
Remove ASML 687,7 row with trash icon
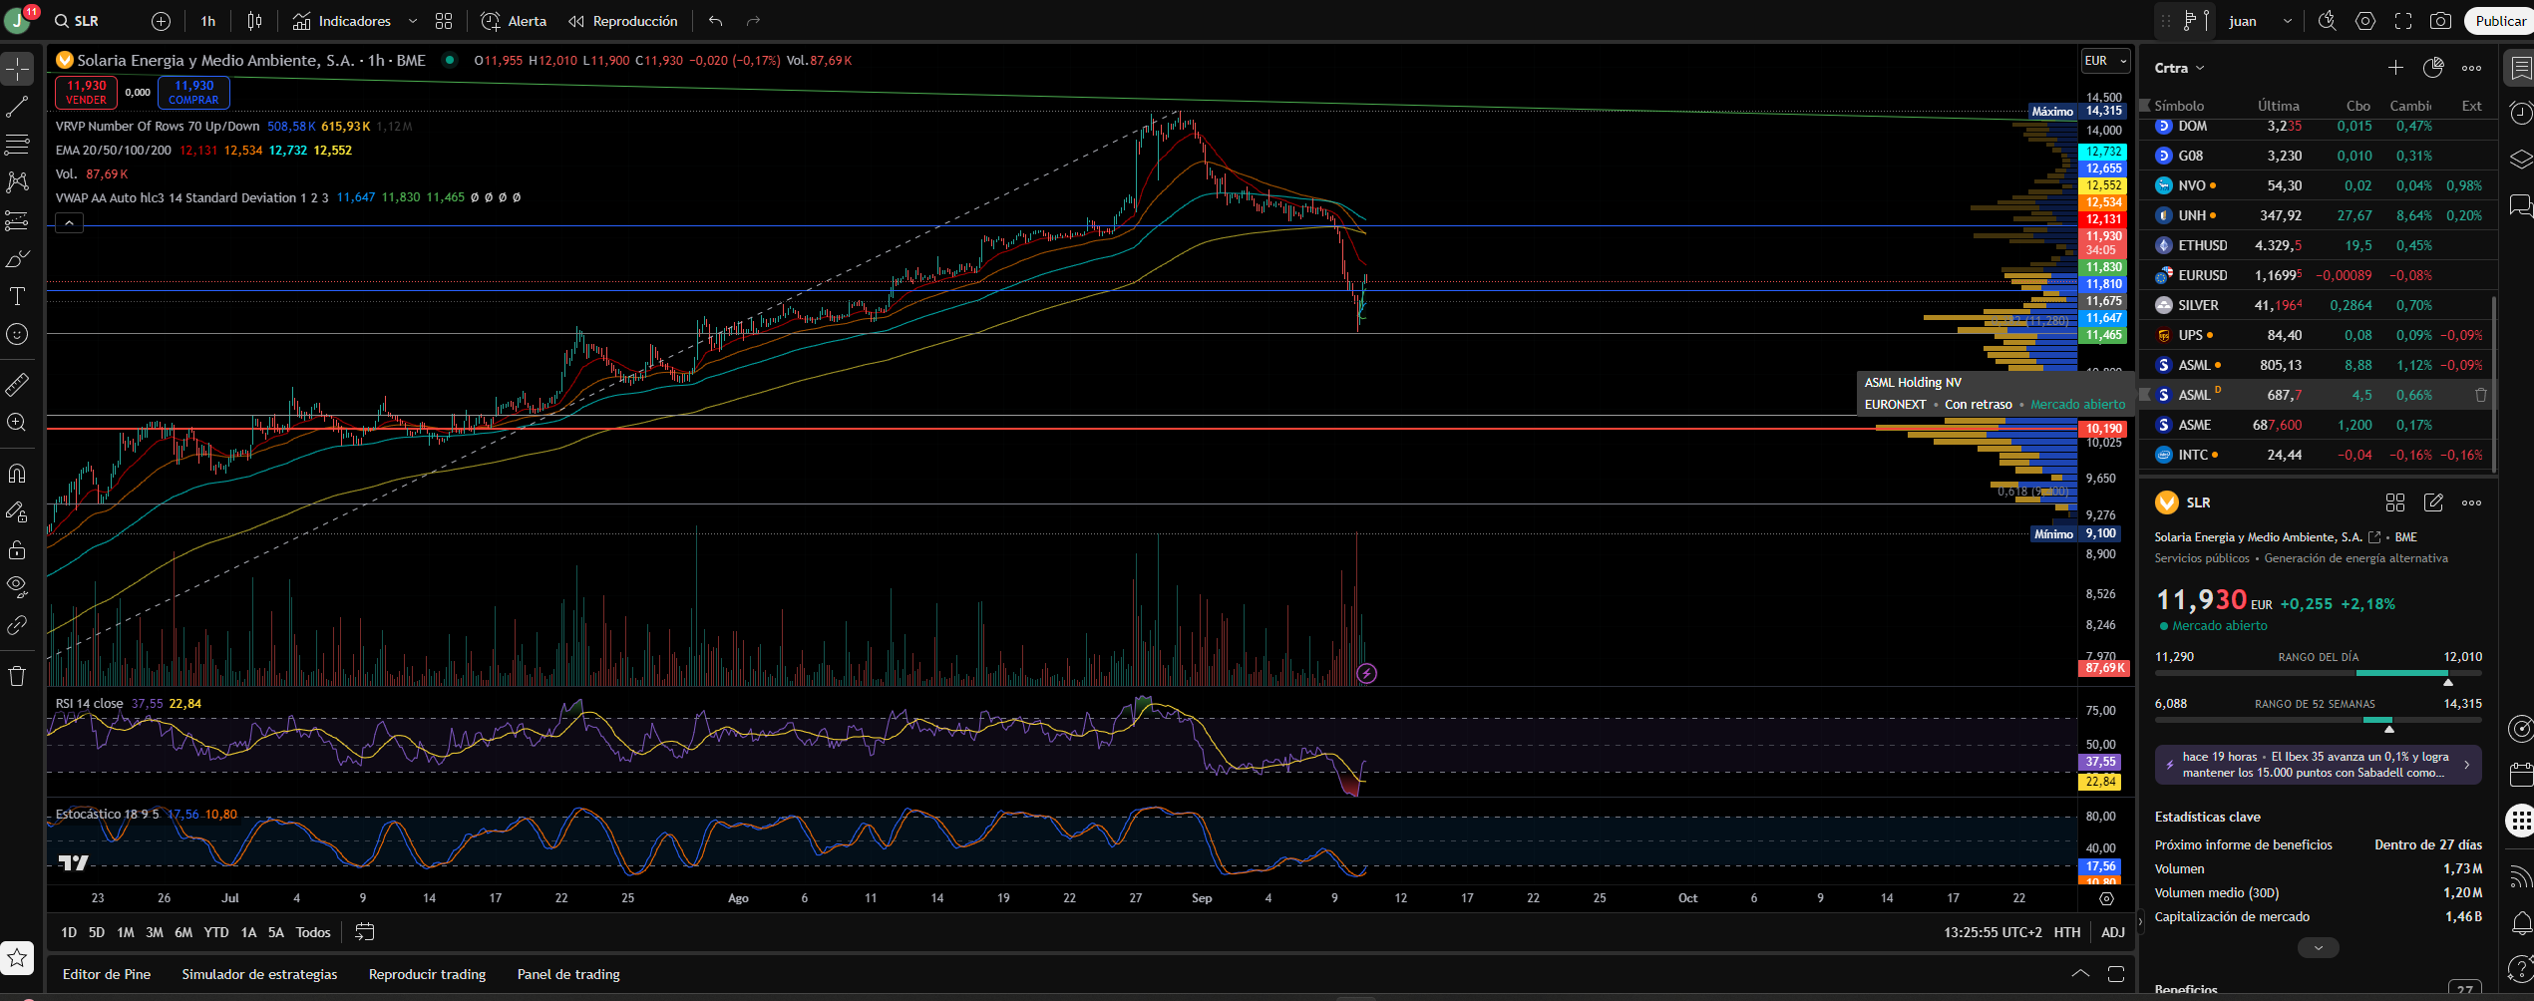click(2481, 395)
